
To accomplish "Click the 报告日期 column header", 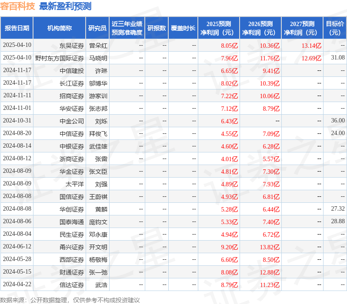I will 17,28.
